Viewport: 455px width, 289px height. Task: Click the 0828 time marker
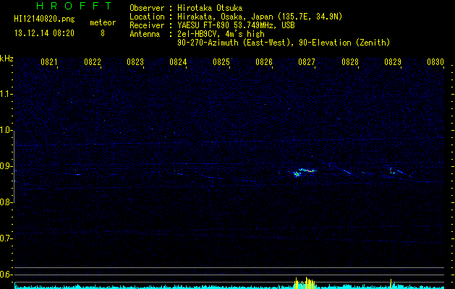click(x=350, y=62)
